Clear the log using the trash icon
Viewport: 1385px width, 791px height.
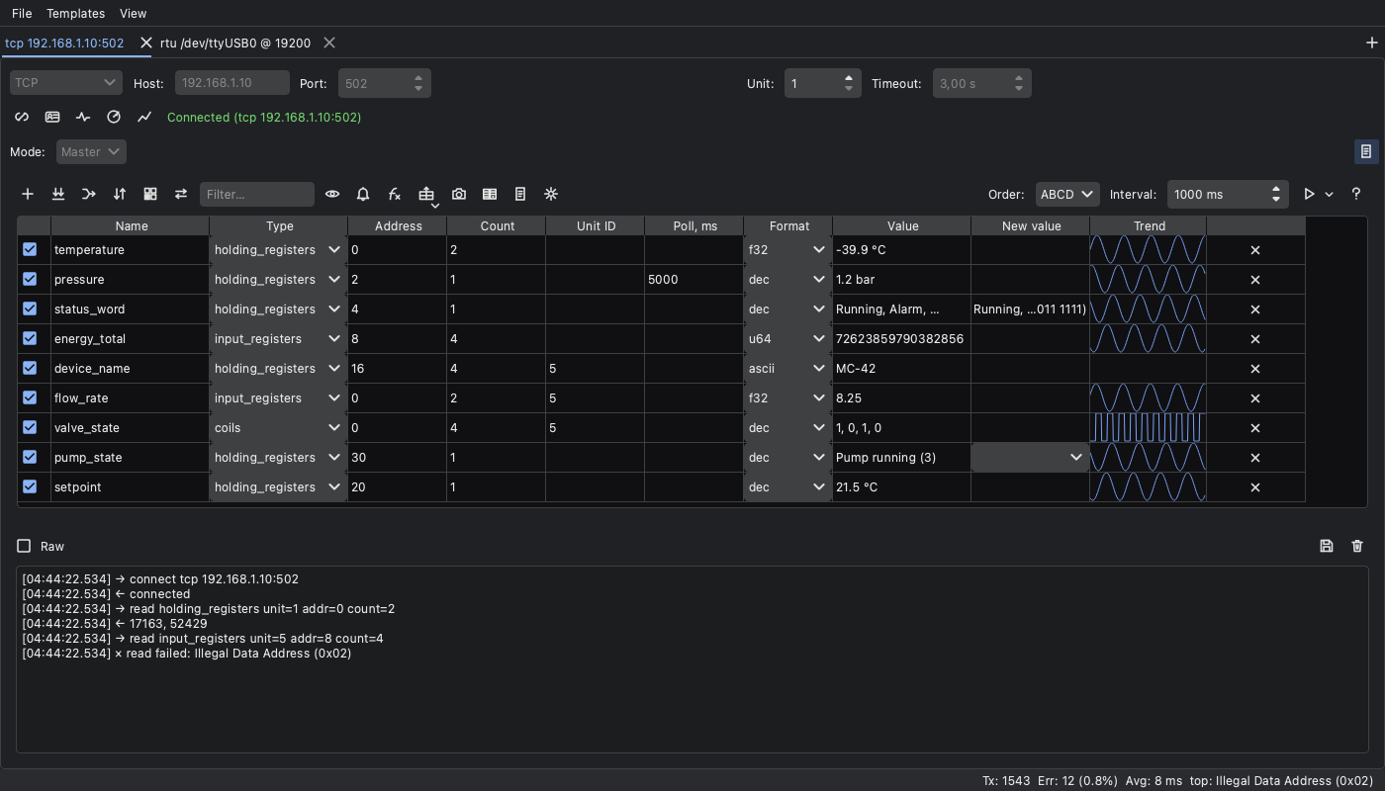point(1357,546)
